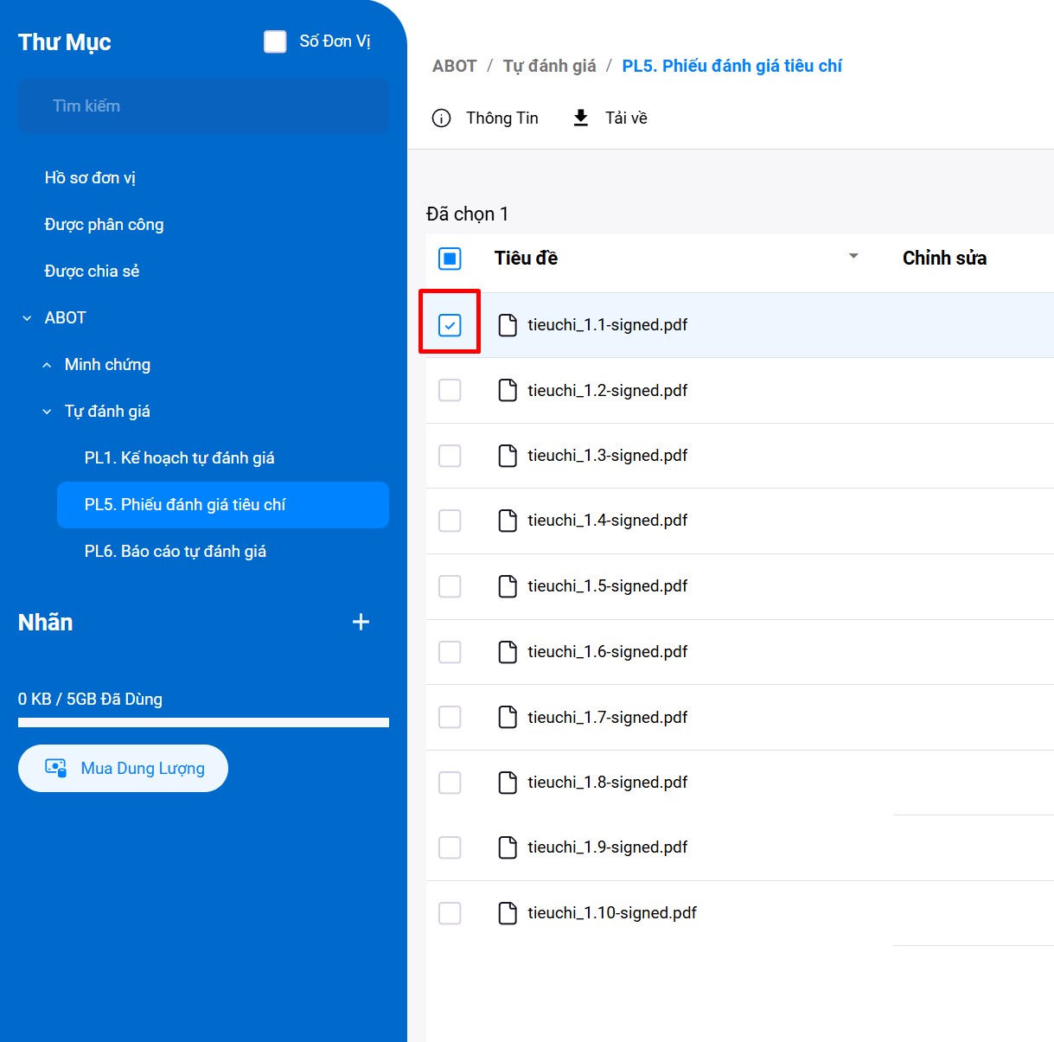Expand the Minh chứng folder chevron
Screen dimensions: 1054x1042
pos(47,365)
